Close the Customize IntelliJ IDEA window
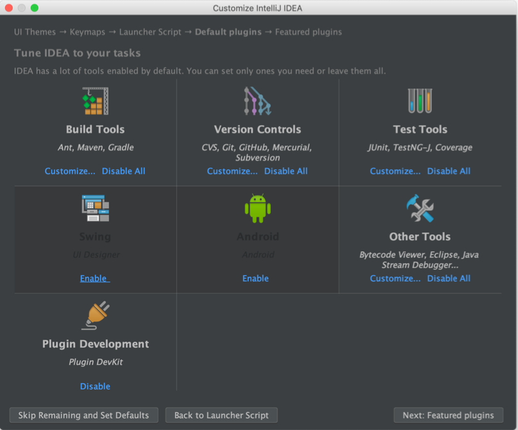Image resolution: width=518 pixels, height=430 pixels. [9, 8]
